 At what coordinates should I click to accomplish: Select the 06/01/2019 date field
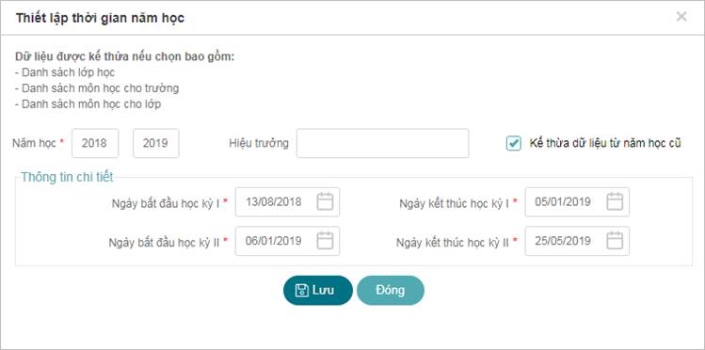tap(287, 241)
